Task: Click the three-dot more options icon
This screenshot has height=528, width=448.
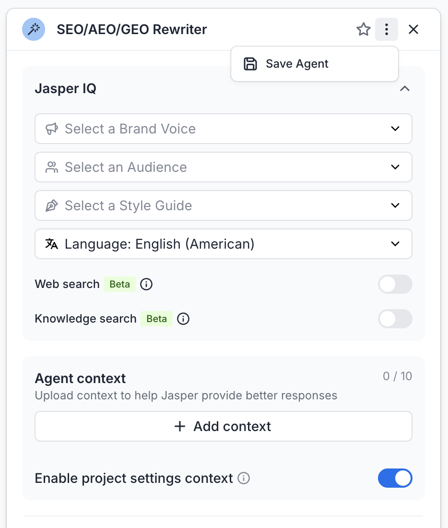Action: (387, 30)
